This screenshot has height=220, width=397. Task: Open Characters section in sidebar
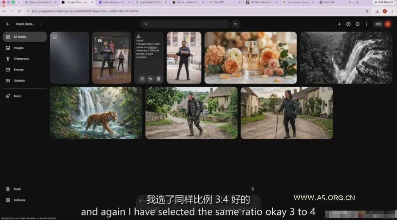click(25, 59)
